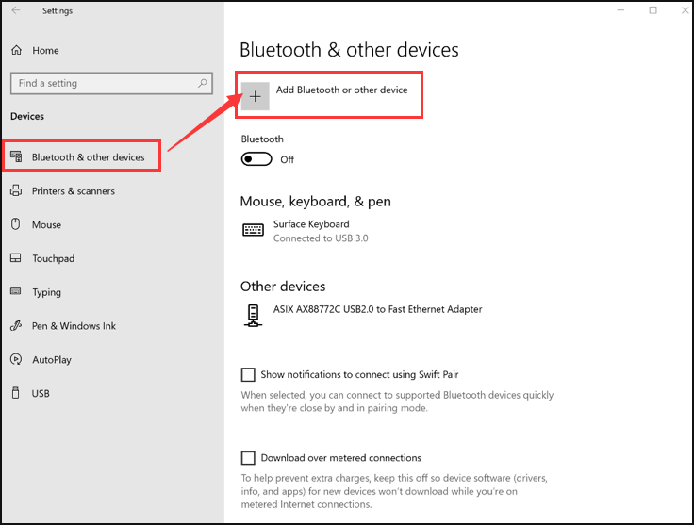Select the ASIX Ethernet Adapter network icon
The width and height of the screenshot is (694, 525).
coord(253,316)
